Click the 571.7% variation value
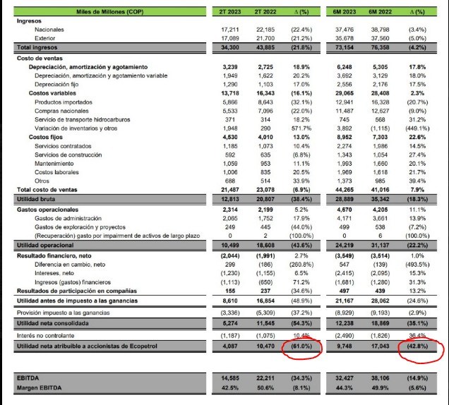 (x=301, y=128)
